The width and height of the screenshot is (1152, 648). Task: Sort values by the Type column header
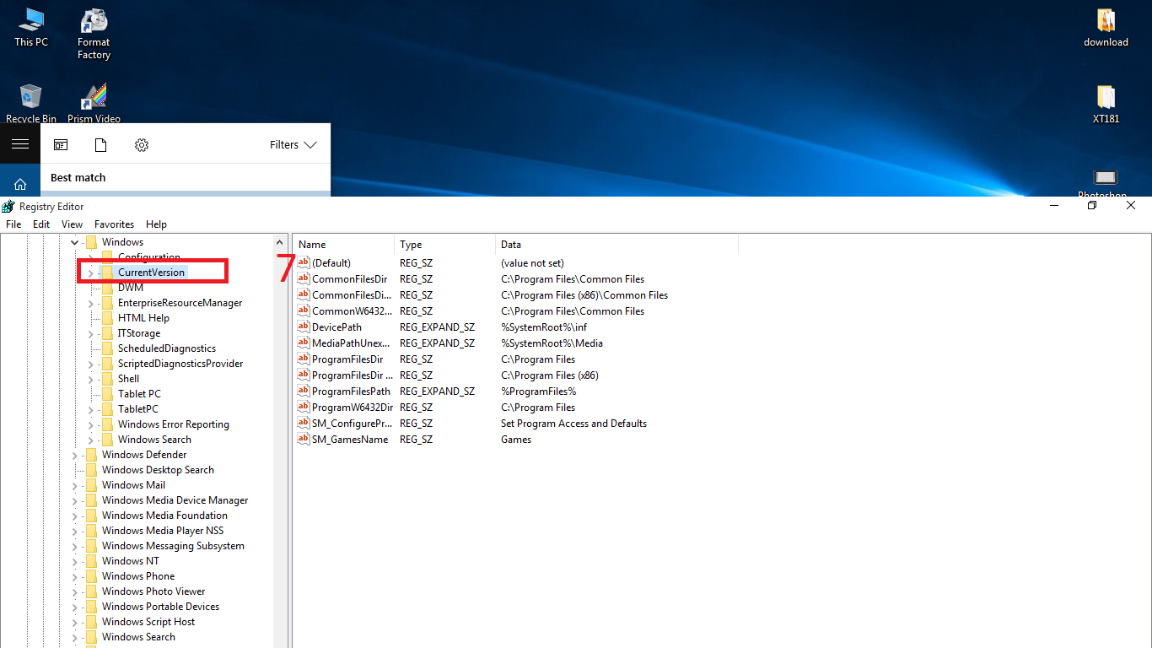point(445,245)
